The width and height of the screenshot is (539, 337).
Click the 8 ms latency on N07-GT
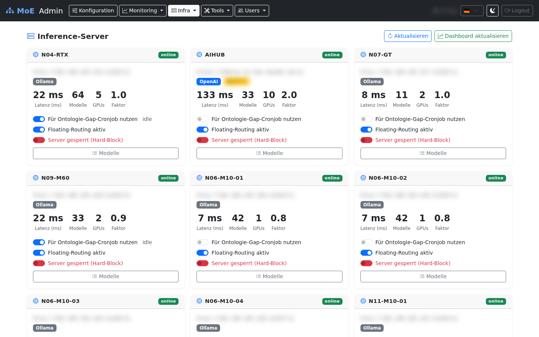[374, 95]
